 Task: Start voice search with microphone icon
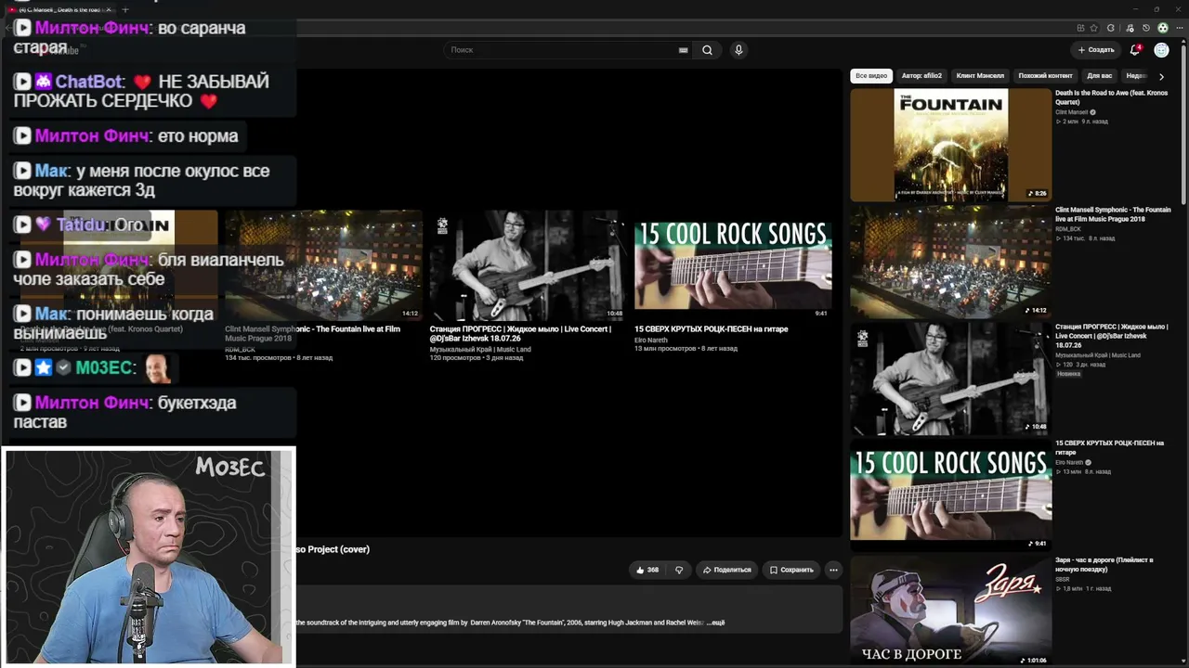point(738,50)
